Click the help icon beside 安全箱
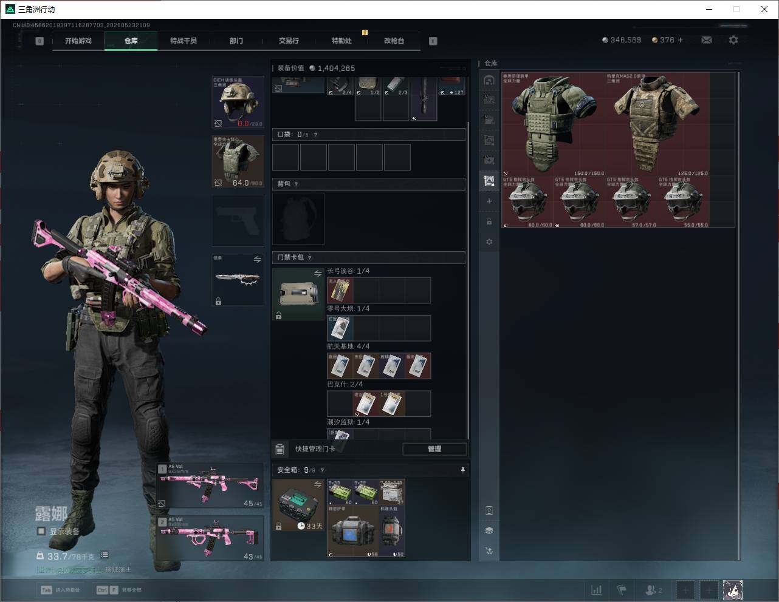The width and height of the screenshot is (779, 602). point(322,470)
